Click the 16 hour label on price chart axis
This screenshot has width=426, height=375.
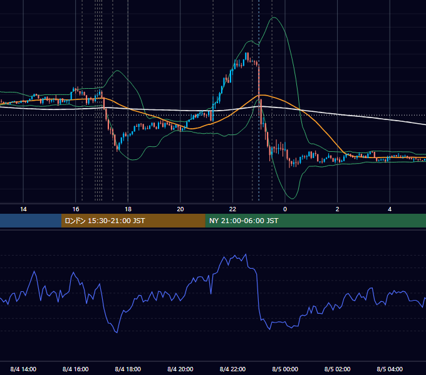76,209
